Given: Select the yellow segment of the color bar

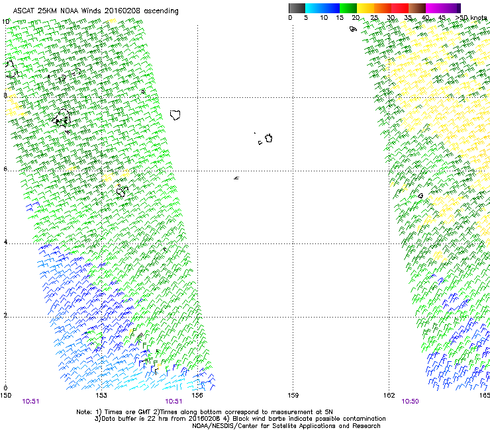Looking at the screenshot, I should click(x=366, y=8).
